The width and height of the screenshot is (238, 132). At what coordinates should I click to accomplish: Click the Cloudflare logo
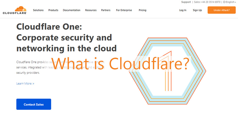pos(15,10)
